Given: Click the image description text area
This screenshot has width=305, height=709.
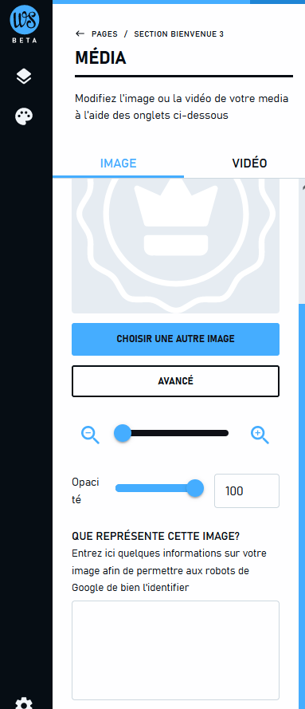Looking at the screenshot, I should [175, 650].
